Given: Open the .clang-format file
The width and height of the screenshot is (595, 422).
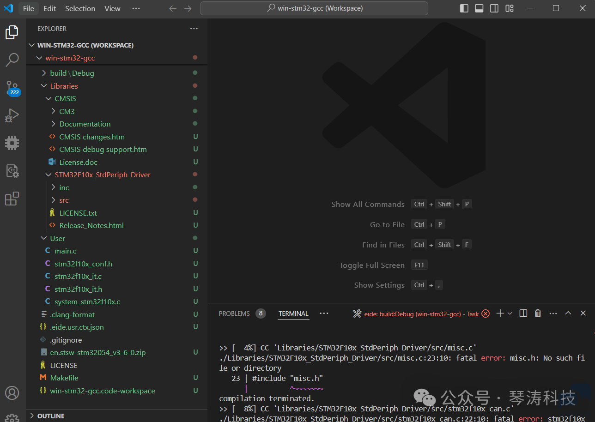Looking at the screenshot, I should coord(116,314).
